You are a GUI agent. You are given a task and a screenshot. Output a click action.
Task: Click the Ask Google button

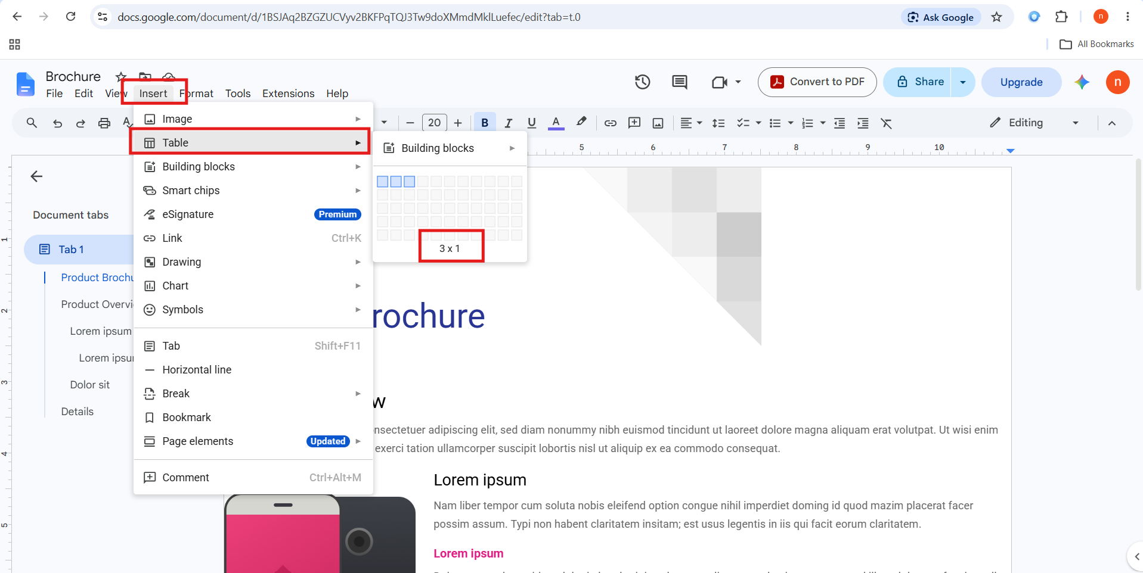(x=941, y=17)
